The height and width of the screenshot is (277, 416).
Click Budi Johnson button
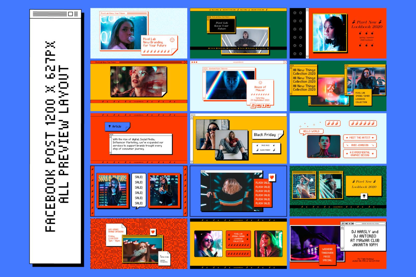pyautogui.click(x=360, y=145)
